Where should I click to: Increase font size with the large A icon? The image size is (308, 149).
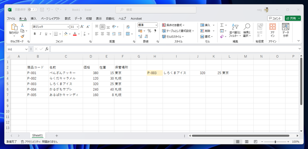point(82,26)
